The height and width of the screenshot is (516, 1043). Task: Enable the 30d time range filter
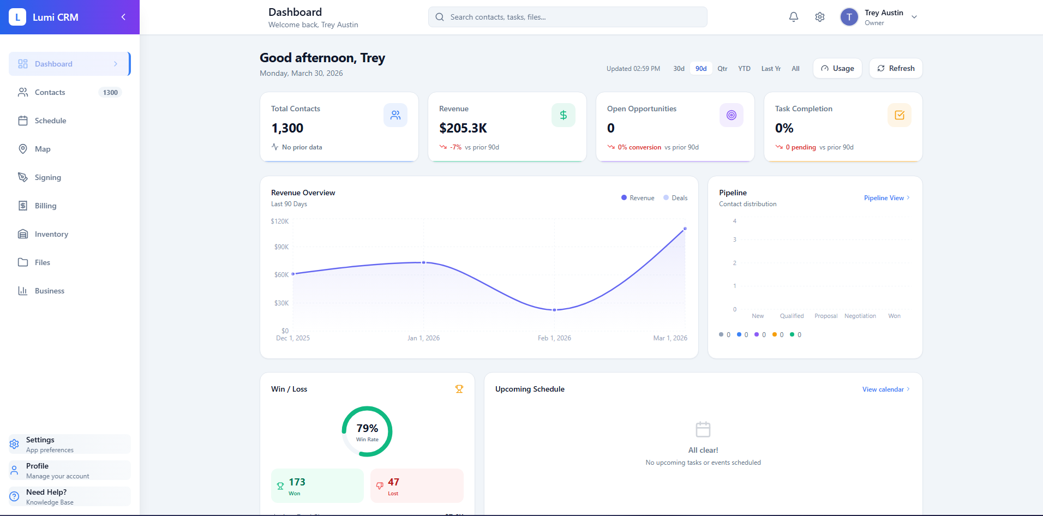click(679, 68)
